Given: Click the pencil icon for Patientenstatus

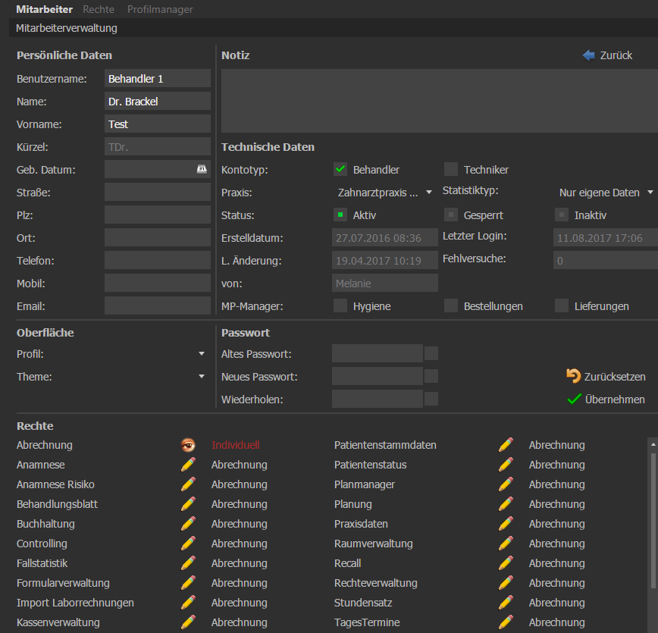Looking at the screenshot, I should click(506, 465).
